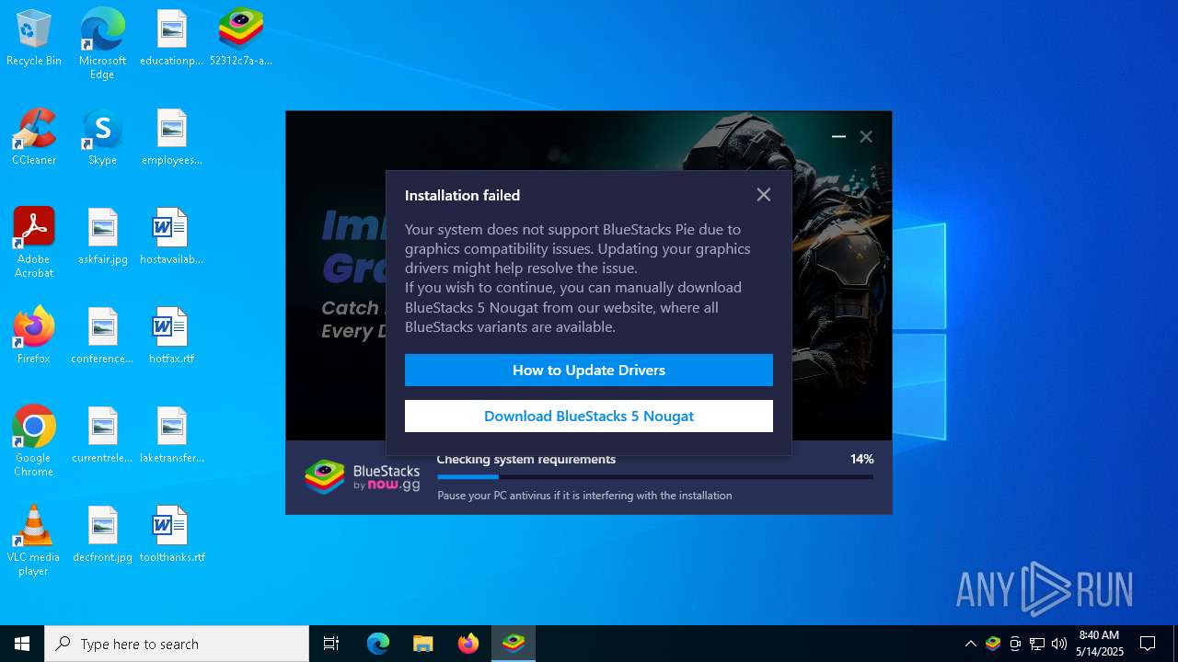Open the Windows Start menu
This screenshot has width=1178, height=662.
[x=22, y=644]
